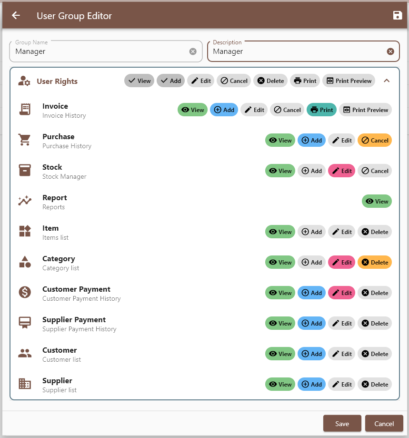This screenshot has width=409, height=438.
Task: Enable Invoice Cancel right
Action: click(287, 110)
